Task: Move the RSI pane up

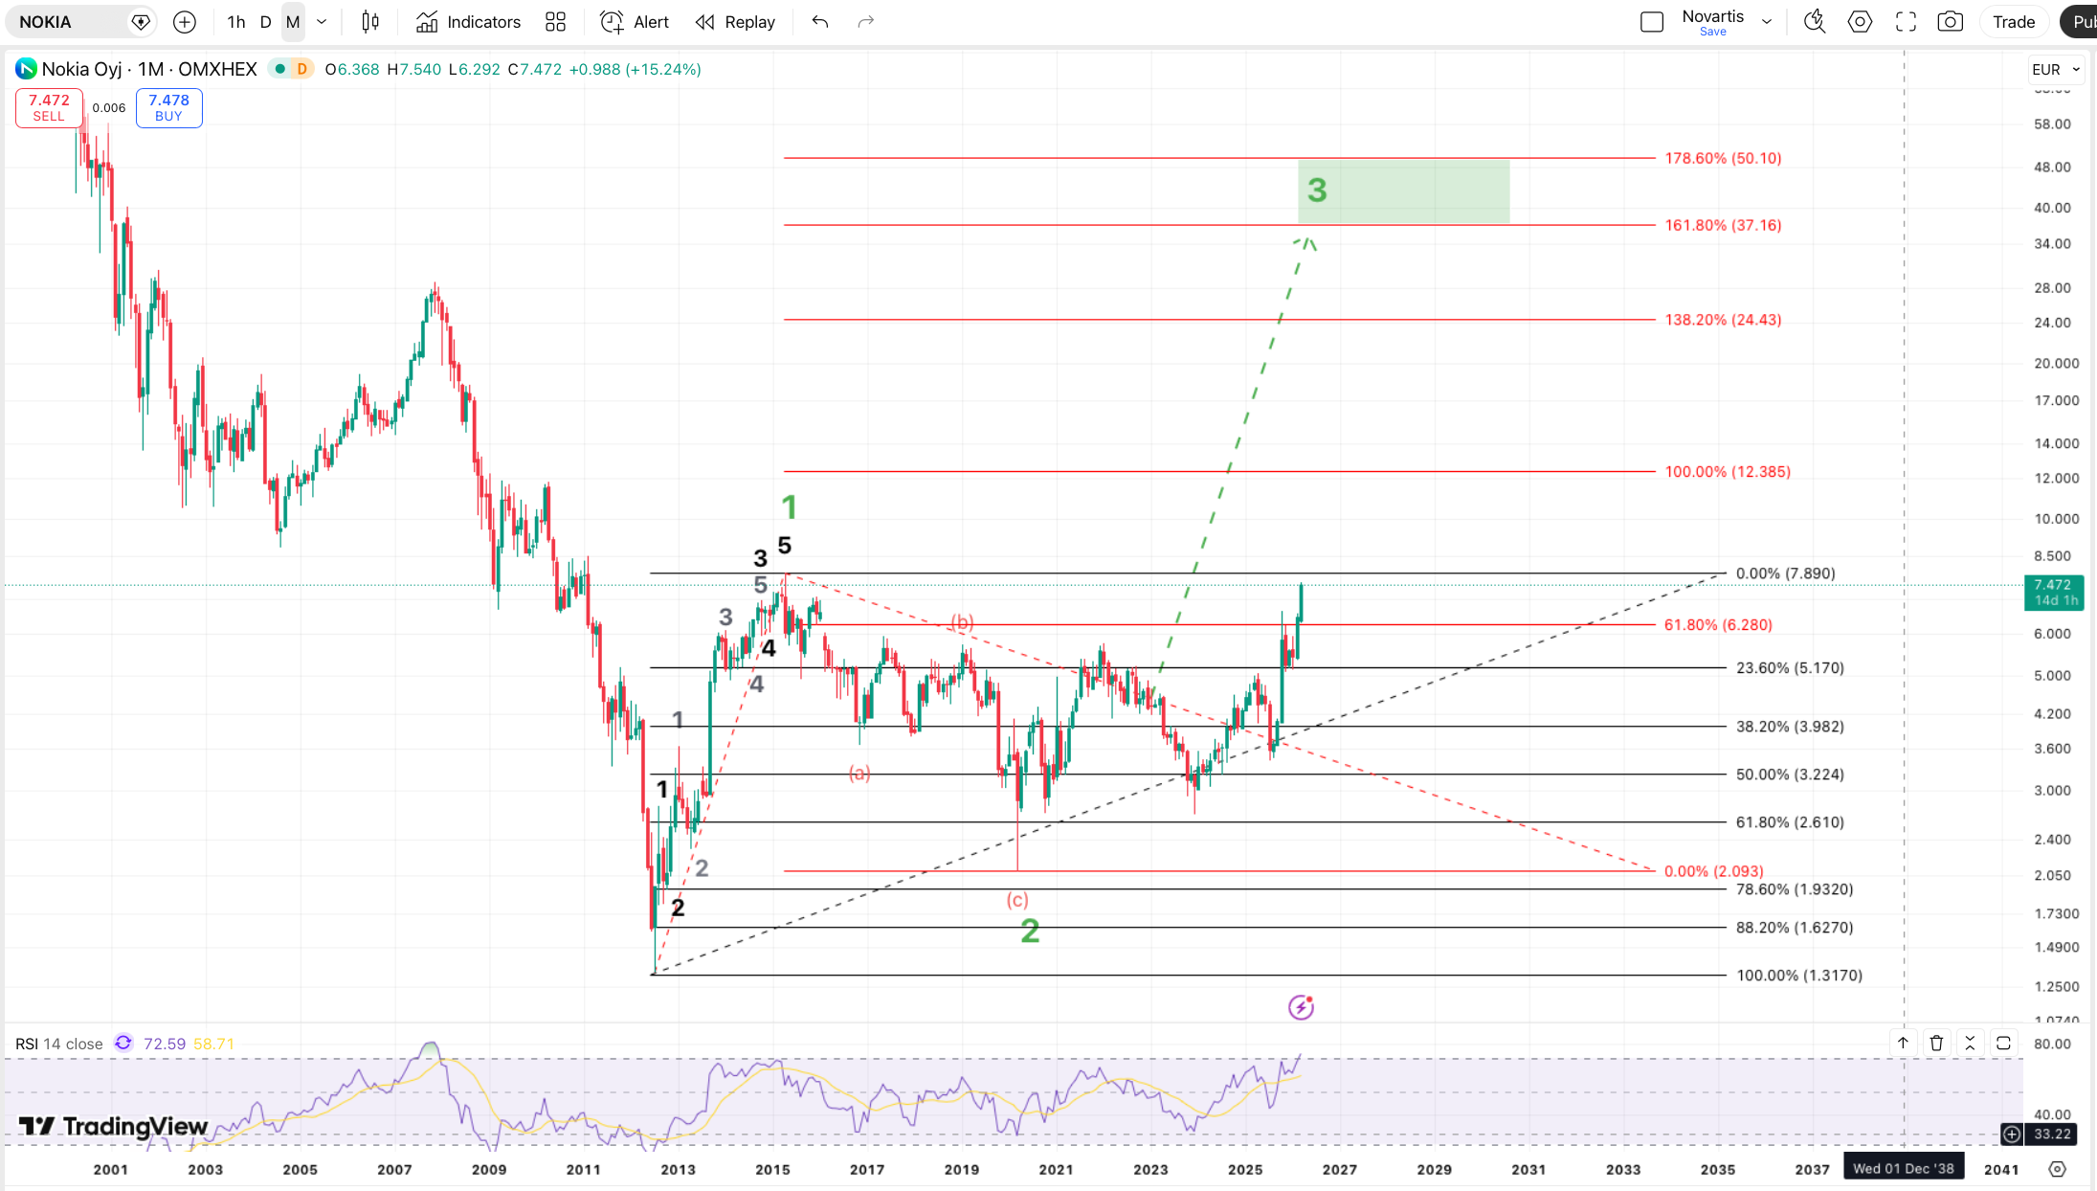Action: [x=1903, y=1044]
